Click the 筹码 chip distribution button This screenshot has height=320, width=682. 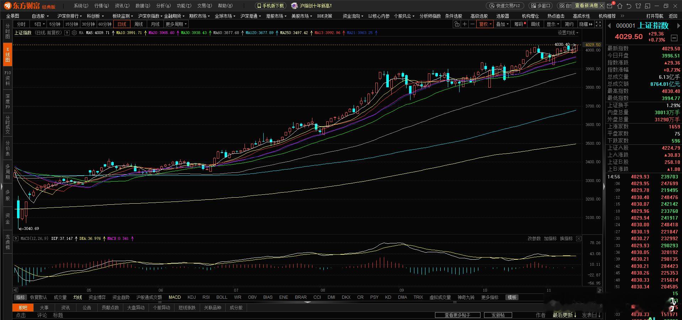[520, 24]
